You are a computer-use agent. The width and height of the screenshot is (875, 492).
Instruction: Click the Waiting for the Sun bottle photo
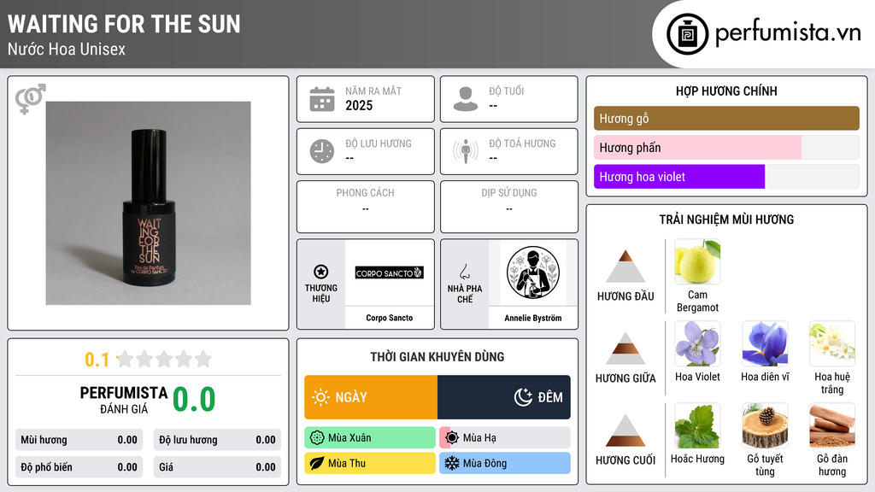click(149, 203)
